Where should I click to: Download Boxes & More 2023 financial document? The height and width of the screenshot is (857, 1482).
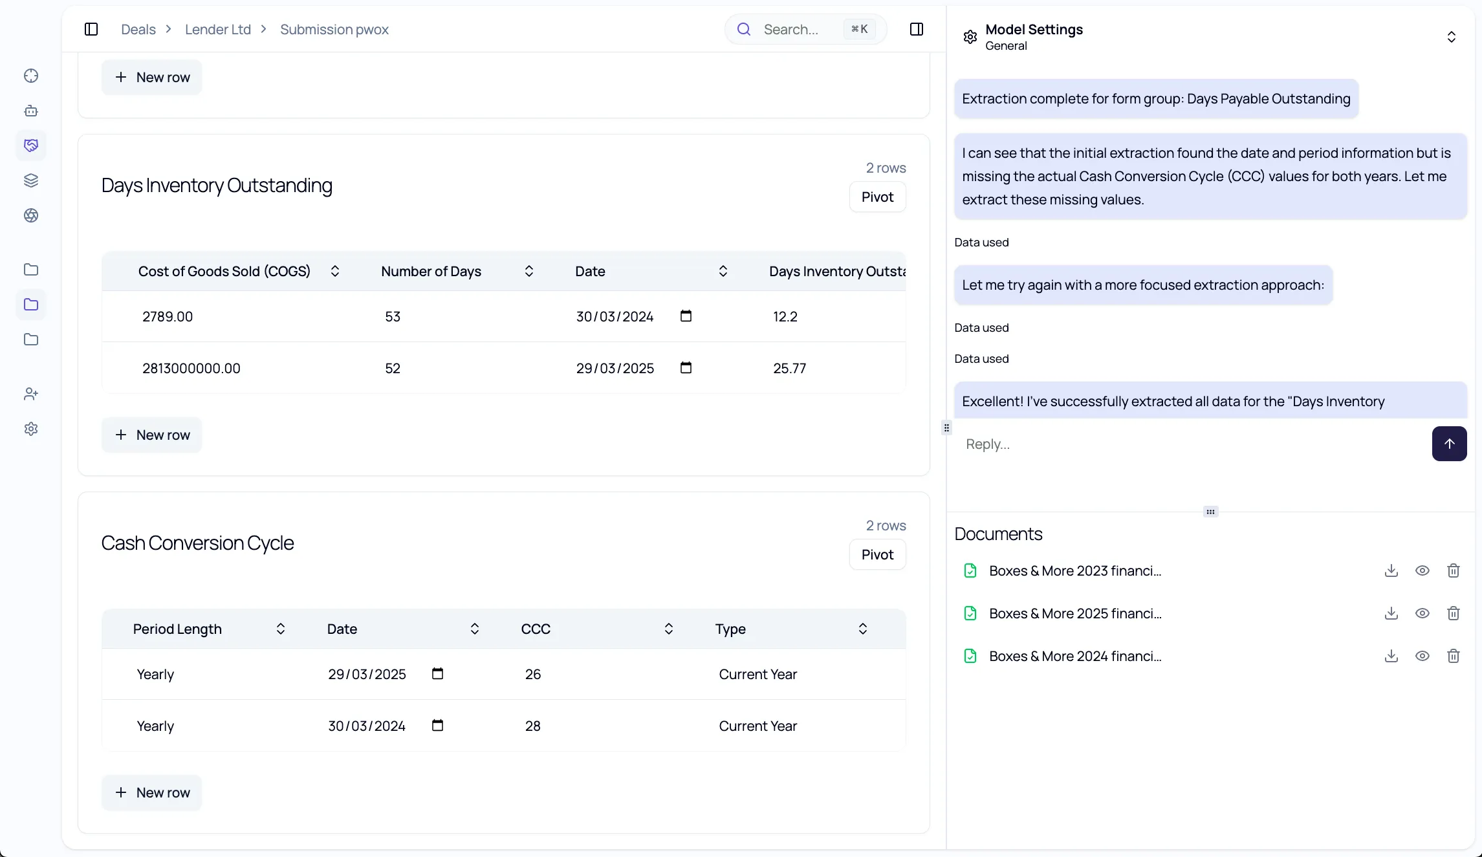[1391, 570]
